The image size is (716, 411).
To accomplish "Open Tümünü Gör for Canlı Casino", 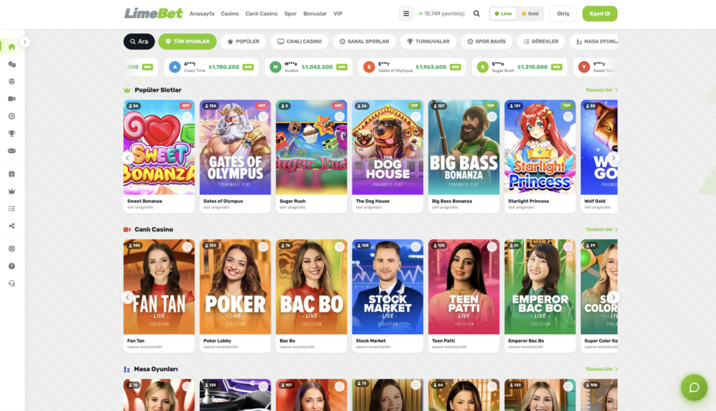I will pyautogui.click(x=601, y=230).
